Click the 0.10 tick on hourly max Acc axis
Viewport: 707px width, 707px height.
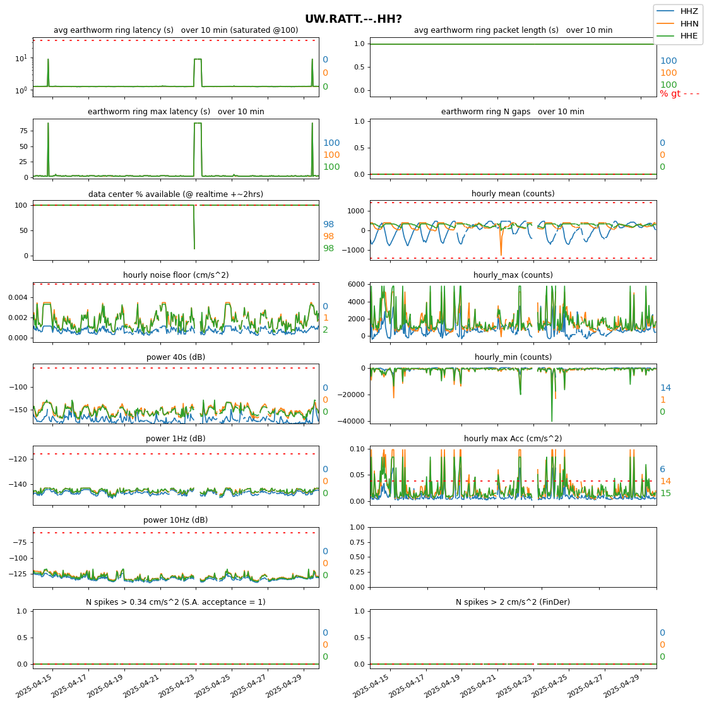[357, 449]
